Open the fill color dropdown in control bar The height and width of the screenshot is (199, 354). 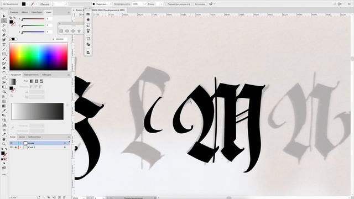[x=28, y=4]
